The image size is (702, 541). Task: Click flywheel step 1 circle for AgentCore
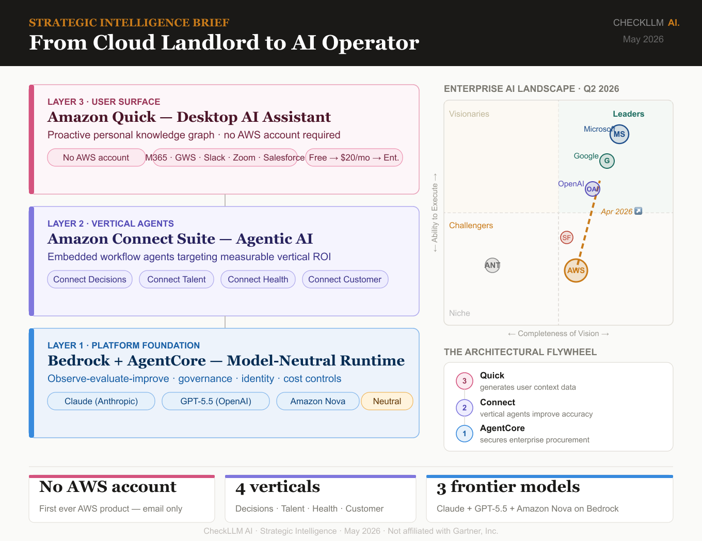pos(465,434)
